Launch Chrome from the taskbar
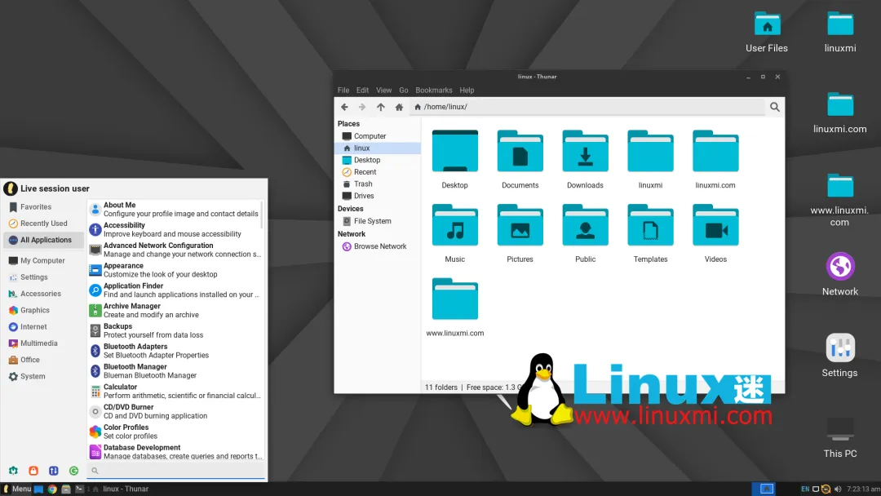881x496 pixels. [x=52, y=489]
